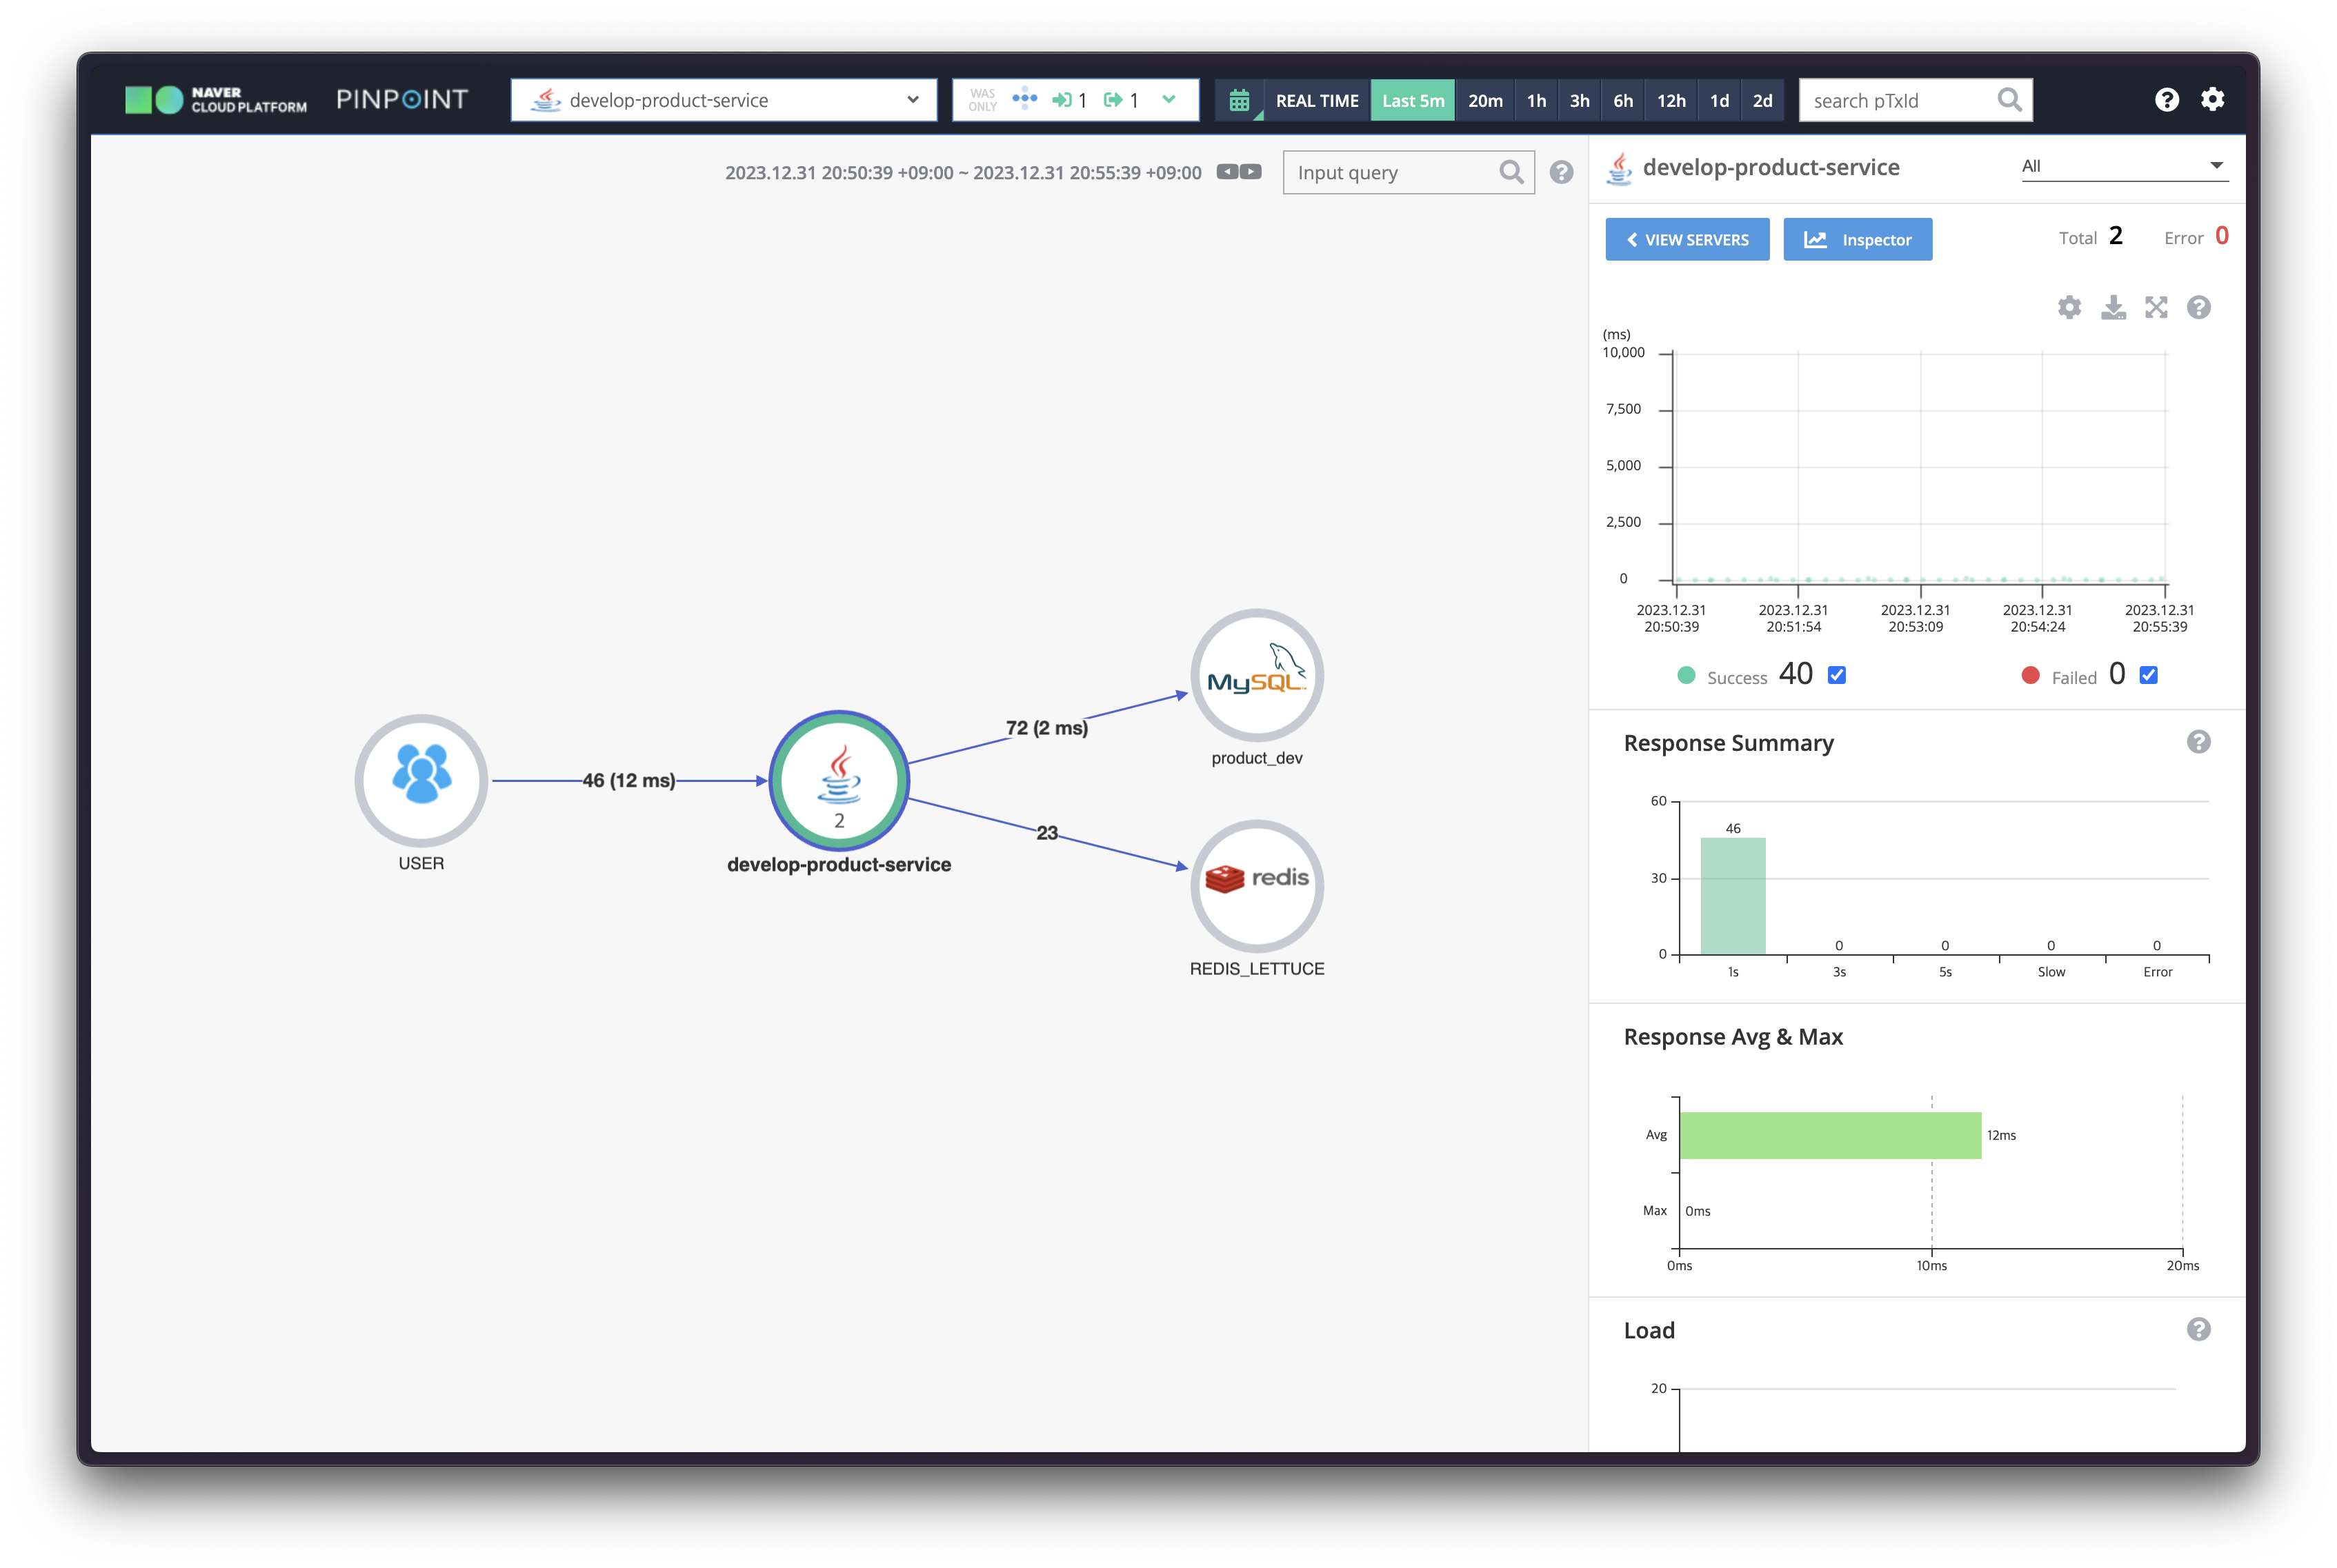Click the search pTxId input field
2337x1568 pixels.
(x=1896, y=100)
